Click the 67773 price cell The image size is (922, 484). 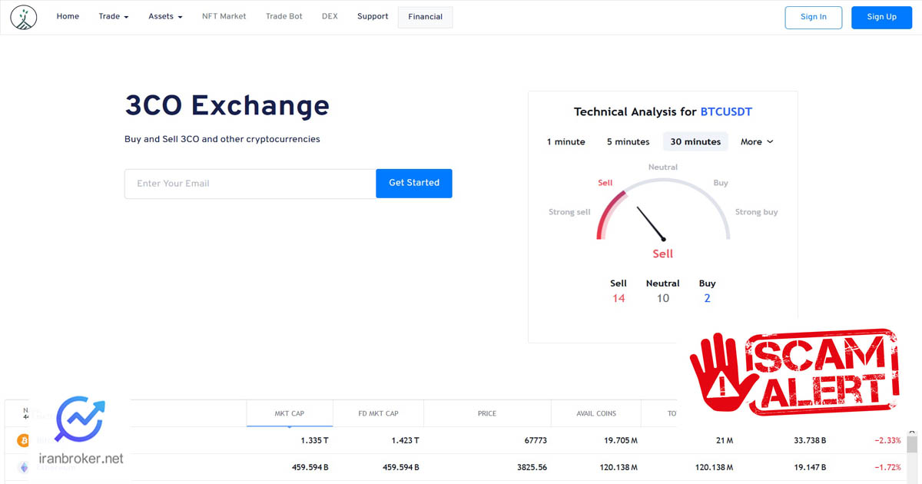(536, 441)
